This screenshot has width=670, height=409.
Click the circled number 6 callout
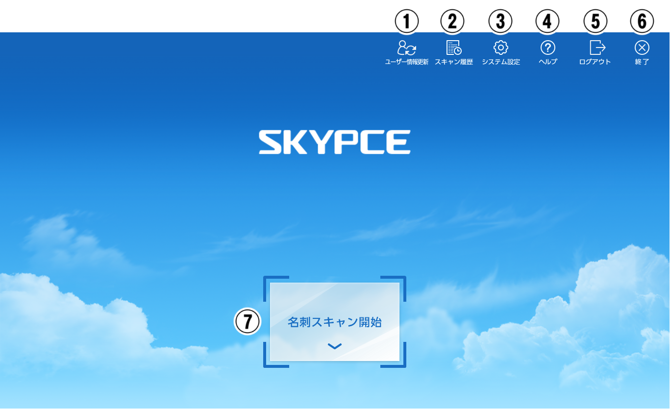(642, 21)
